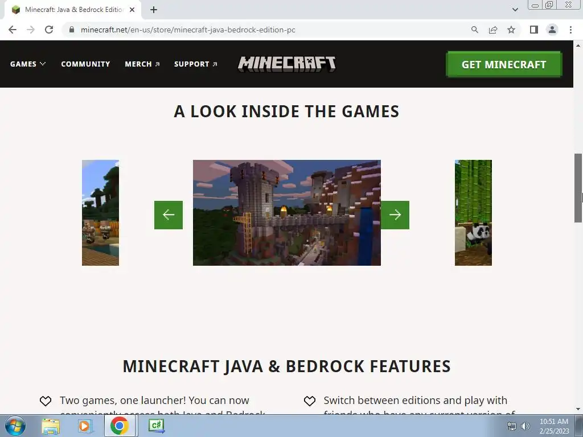Viewport: 583px width, 437px height.
Task: Open the Community nav link
Action: tap(85, 64)
